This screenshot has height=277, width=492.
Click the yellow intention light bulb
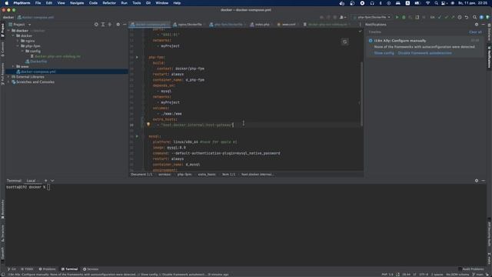click(148, 125)
